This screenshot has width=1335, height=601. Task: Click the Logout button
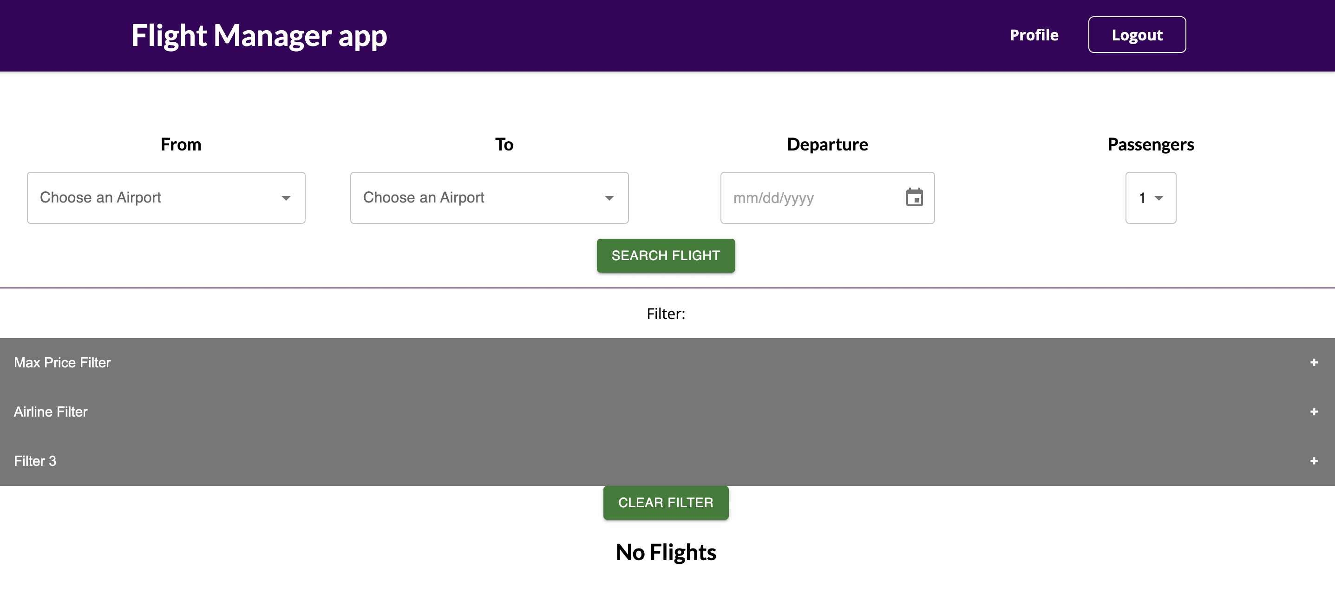click(x=1137, y=35)
